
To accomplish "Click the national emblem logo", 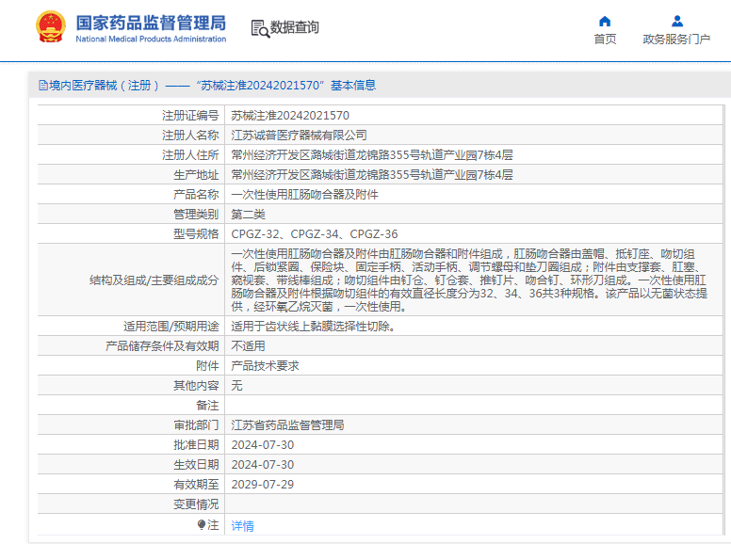I will 50,27.
